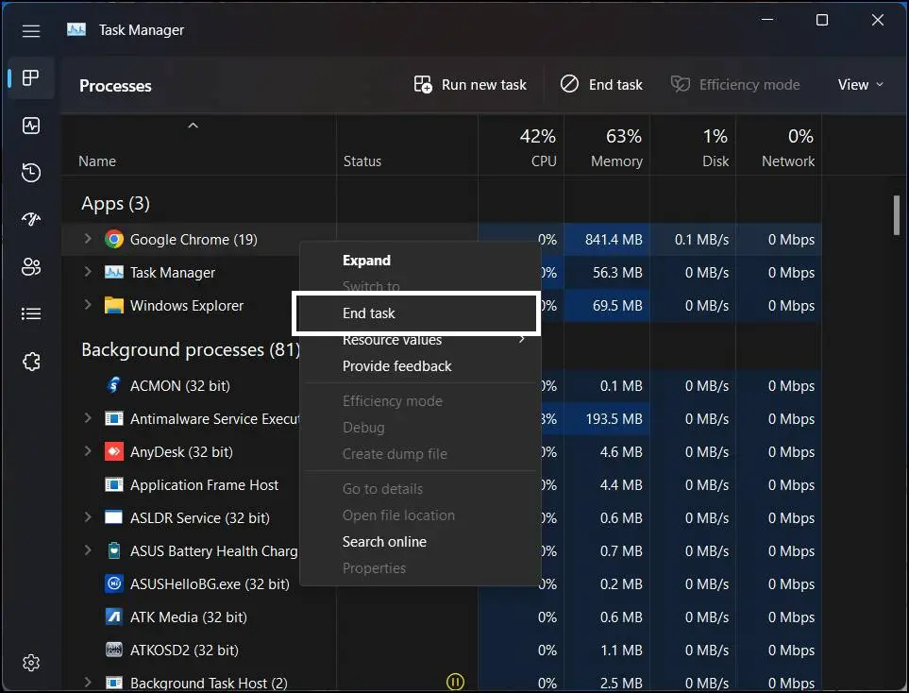The width and height of the screenshot is (909, 693).
Task: Expand the Google Chrome process group
Action: tap(88, 238)
